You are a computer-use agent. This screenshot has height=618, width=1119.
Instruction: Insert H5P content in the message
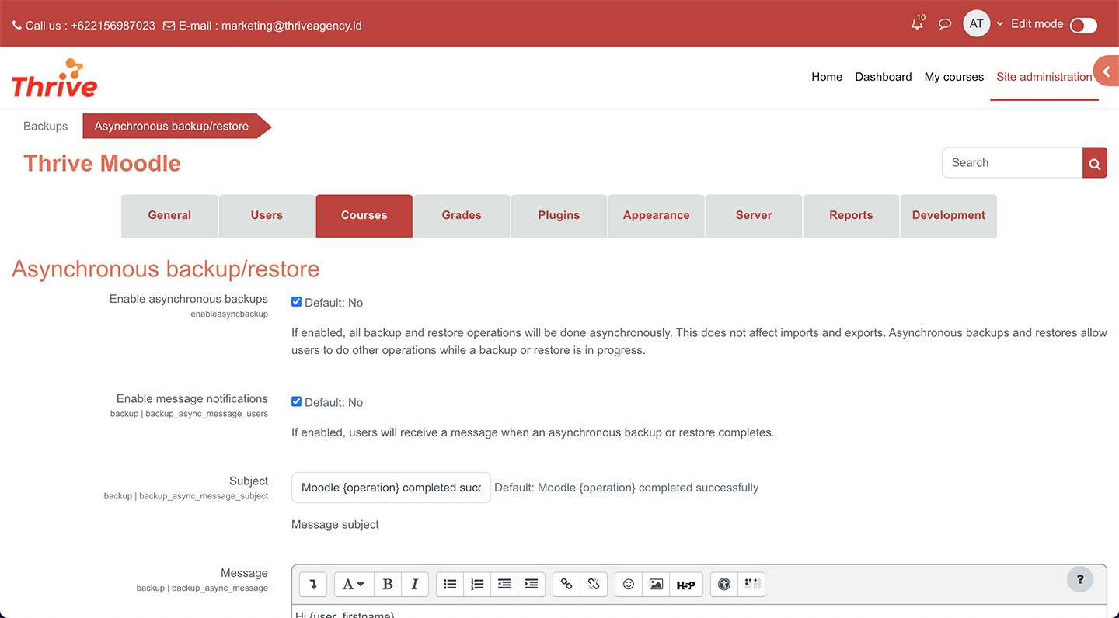(685, 585)
